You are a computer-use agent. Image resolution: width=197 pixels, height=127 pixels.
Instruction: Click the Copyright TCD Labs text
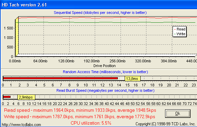(165, 124)
